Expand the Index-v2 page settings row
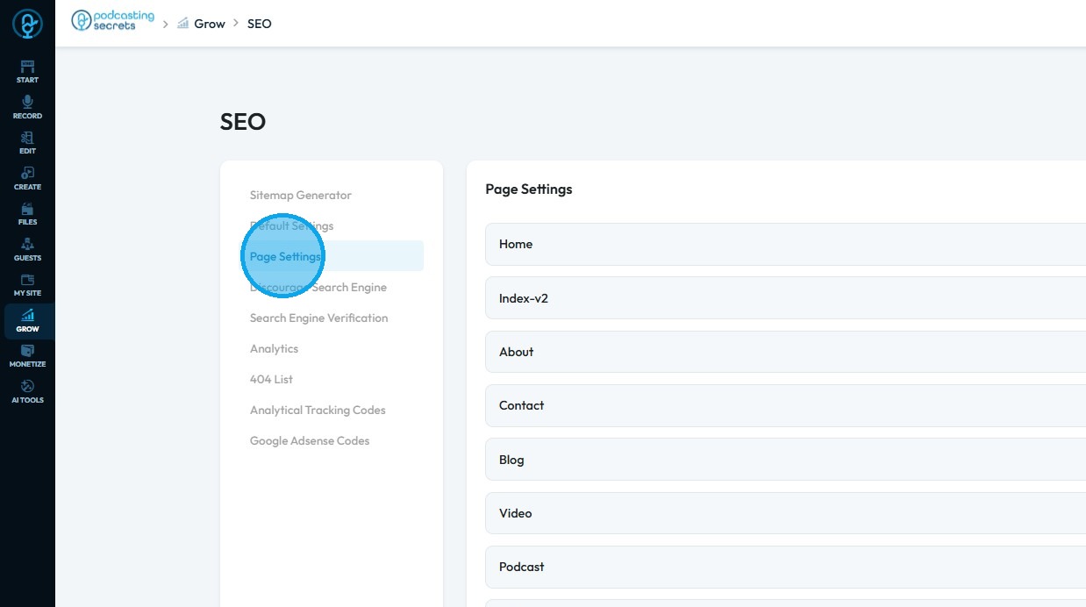Image resolution: width=1086 pixels, height=607 pixels. pos(785,298)
